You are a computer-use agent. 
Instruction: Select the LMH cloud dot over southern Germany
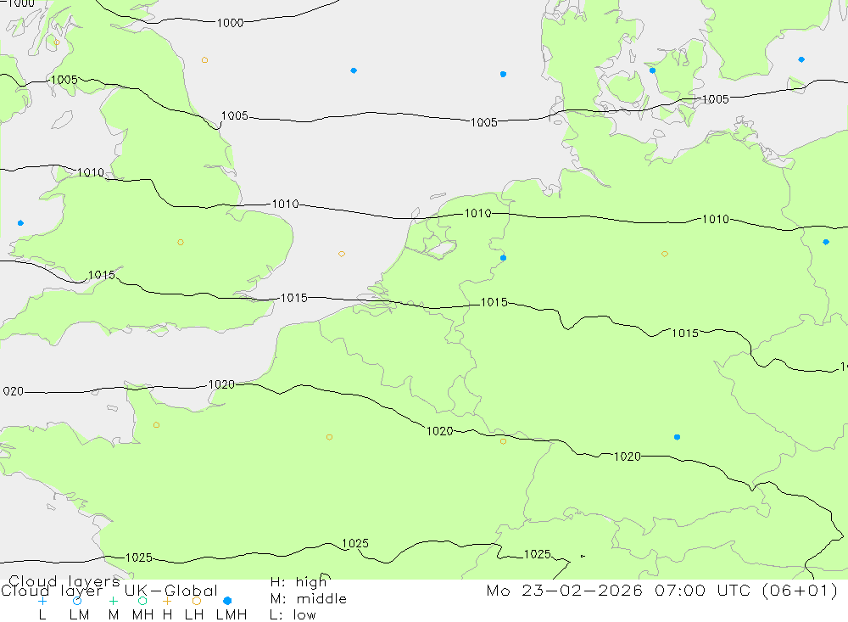click(x=677, y=437)
